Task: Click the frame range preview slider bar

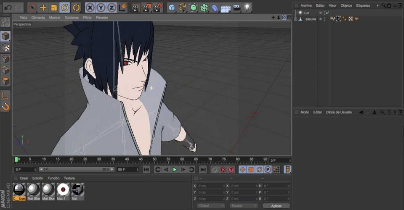Action: click(77, 169)
